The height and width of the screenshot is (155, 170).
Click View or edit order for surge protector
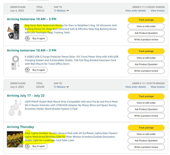tap(146, 58)
